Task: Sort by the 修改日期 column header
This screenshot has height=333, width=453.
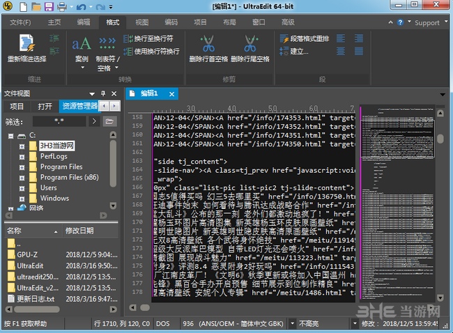Action: (x=91, y=231)
